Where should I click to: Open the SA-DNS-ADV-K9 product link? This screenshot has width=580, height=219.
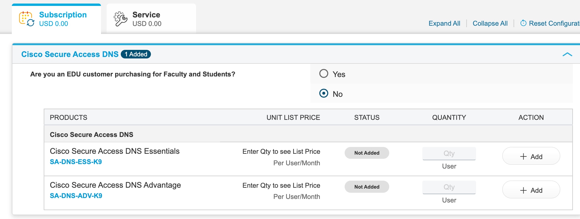(x=76, y=196)
